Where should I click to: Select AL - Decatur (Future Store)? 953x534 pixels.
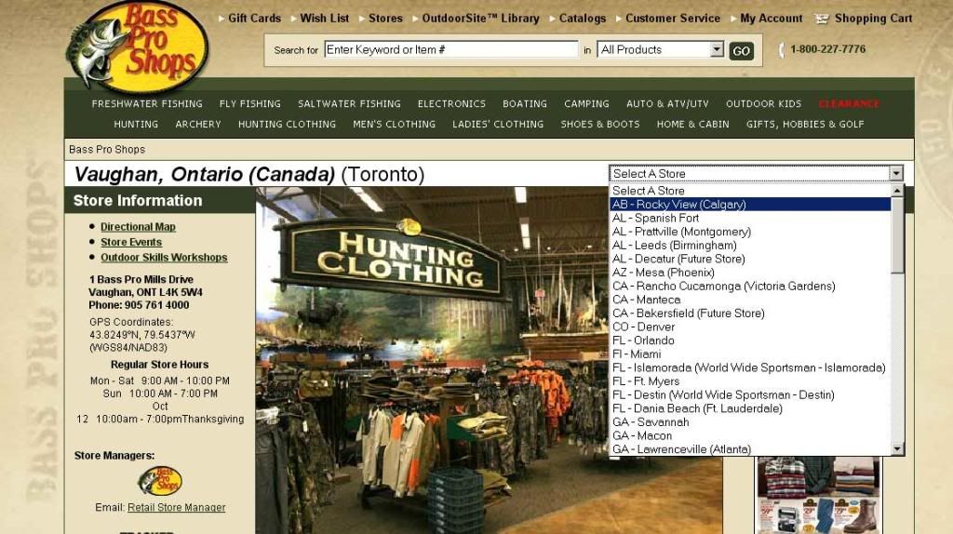[x=750, y=259]
